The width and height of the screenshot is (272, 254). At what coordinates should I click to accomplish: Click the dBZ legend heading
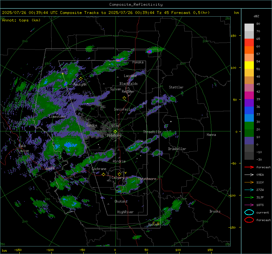[x=256, y=16]
